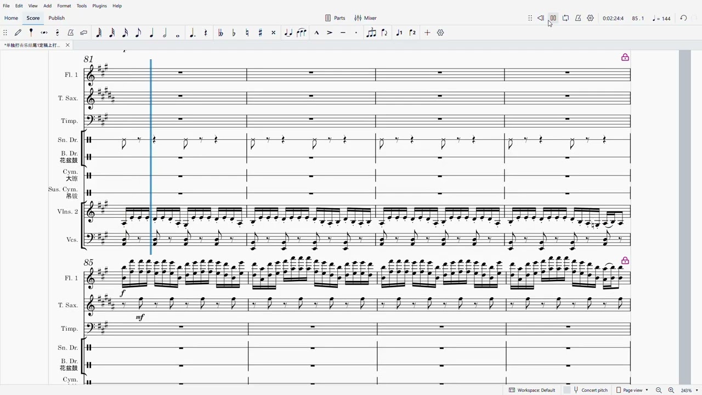
Task: Open the Edit menu
Action: [x=19, y=5]
